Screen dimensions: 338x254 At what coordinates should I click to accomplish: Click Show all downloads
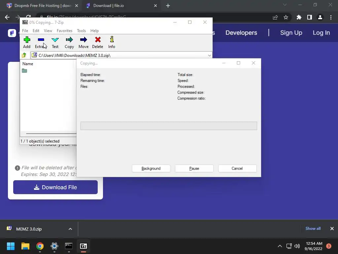[313, 229]
